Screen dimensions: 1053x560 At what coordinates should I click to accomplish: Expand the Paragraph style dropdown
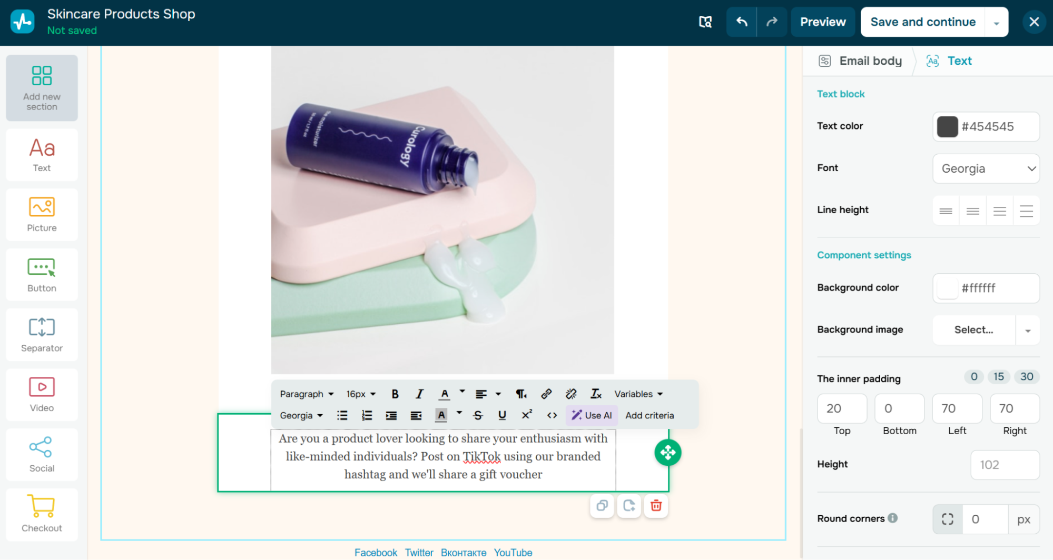(x=307, y=394)
